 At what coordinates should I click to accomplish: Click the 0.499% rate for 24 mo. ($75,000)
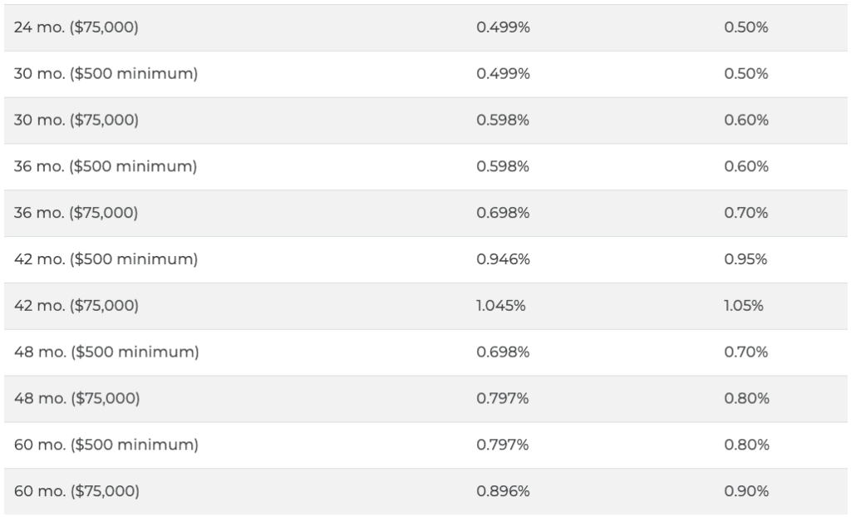coord(503,27)
